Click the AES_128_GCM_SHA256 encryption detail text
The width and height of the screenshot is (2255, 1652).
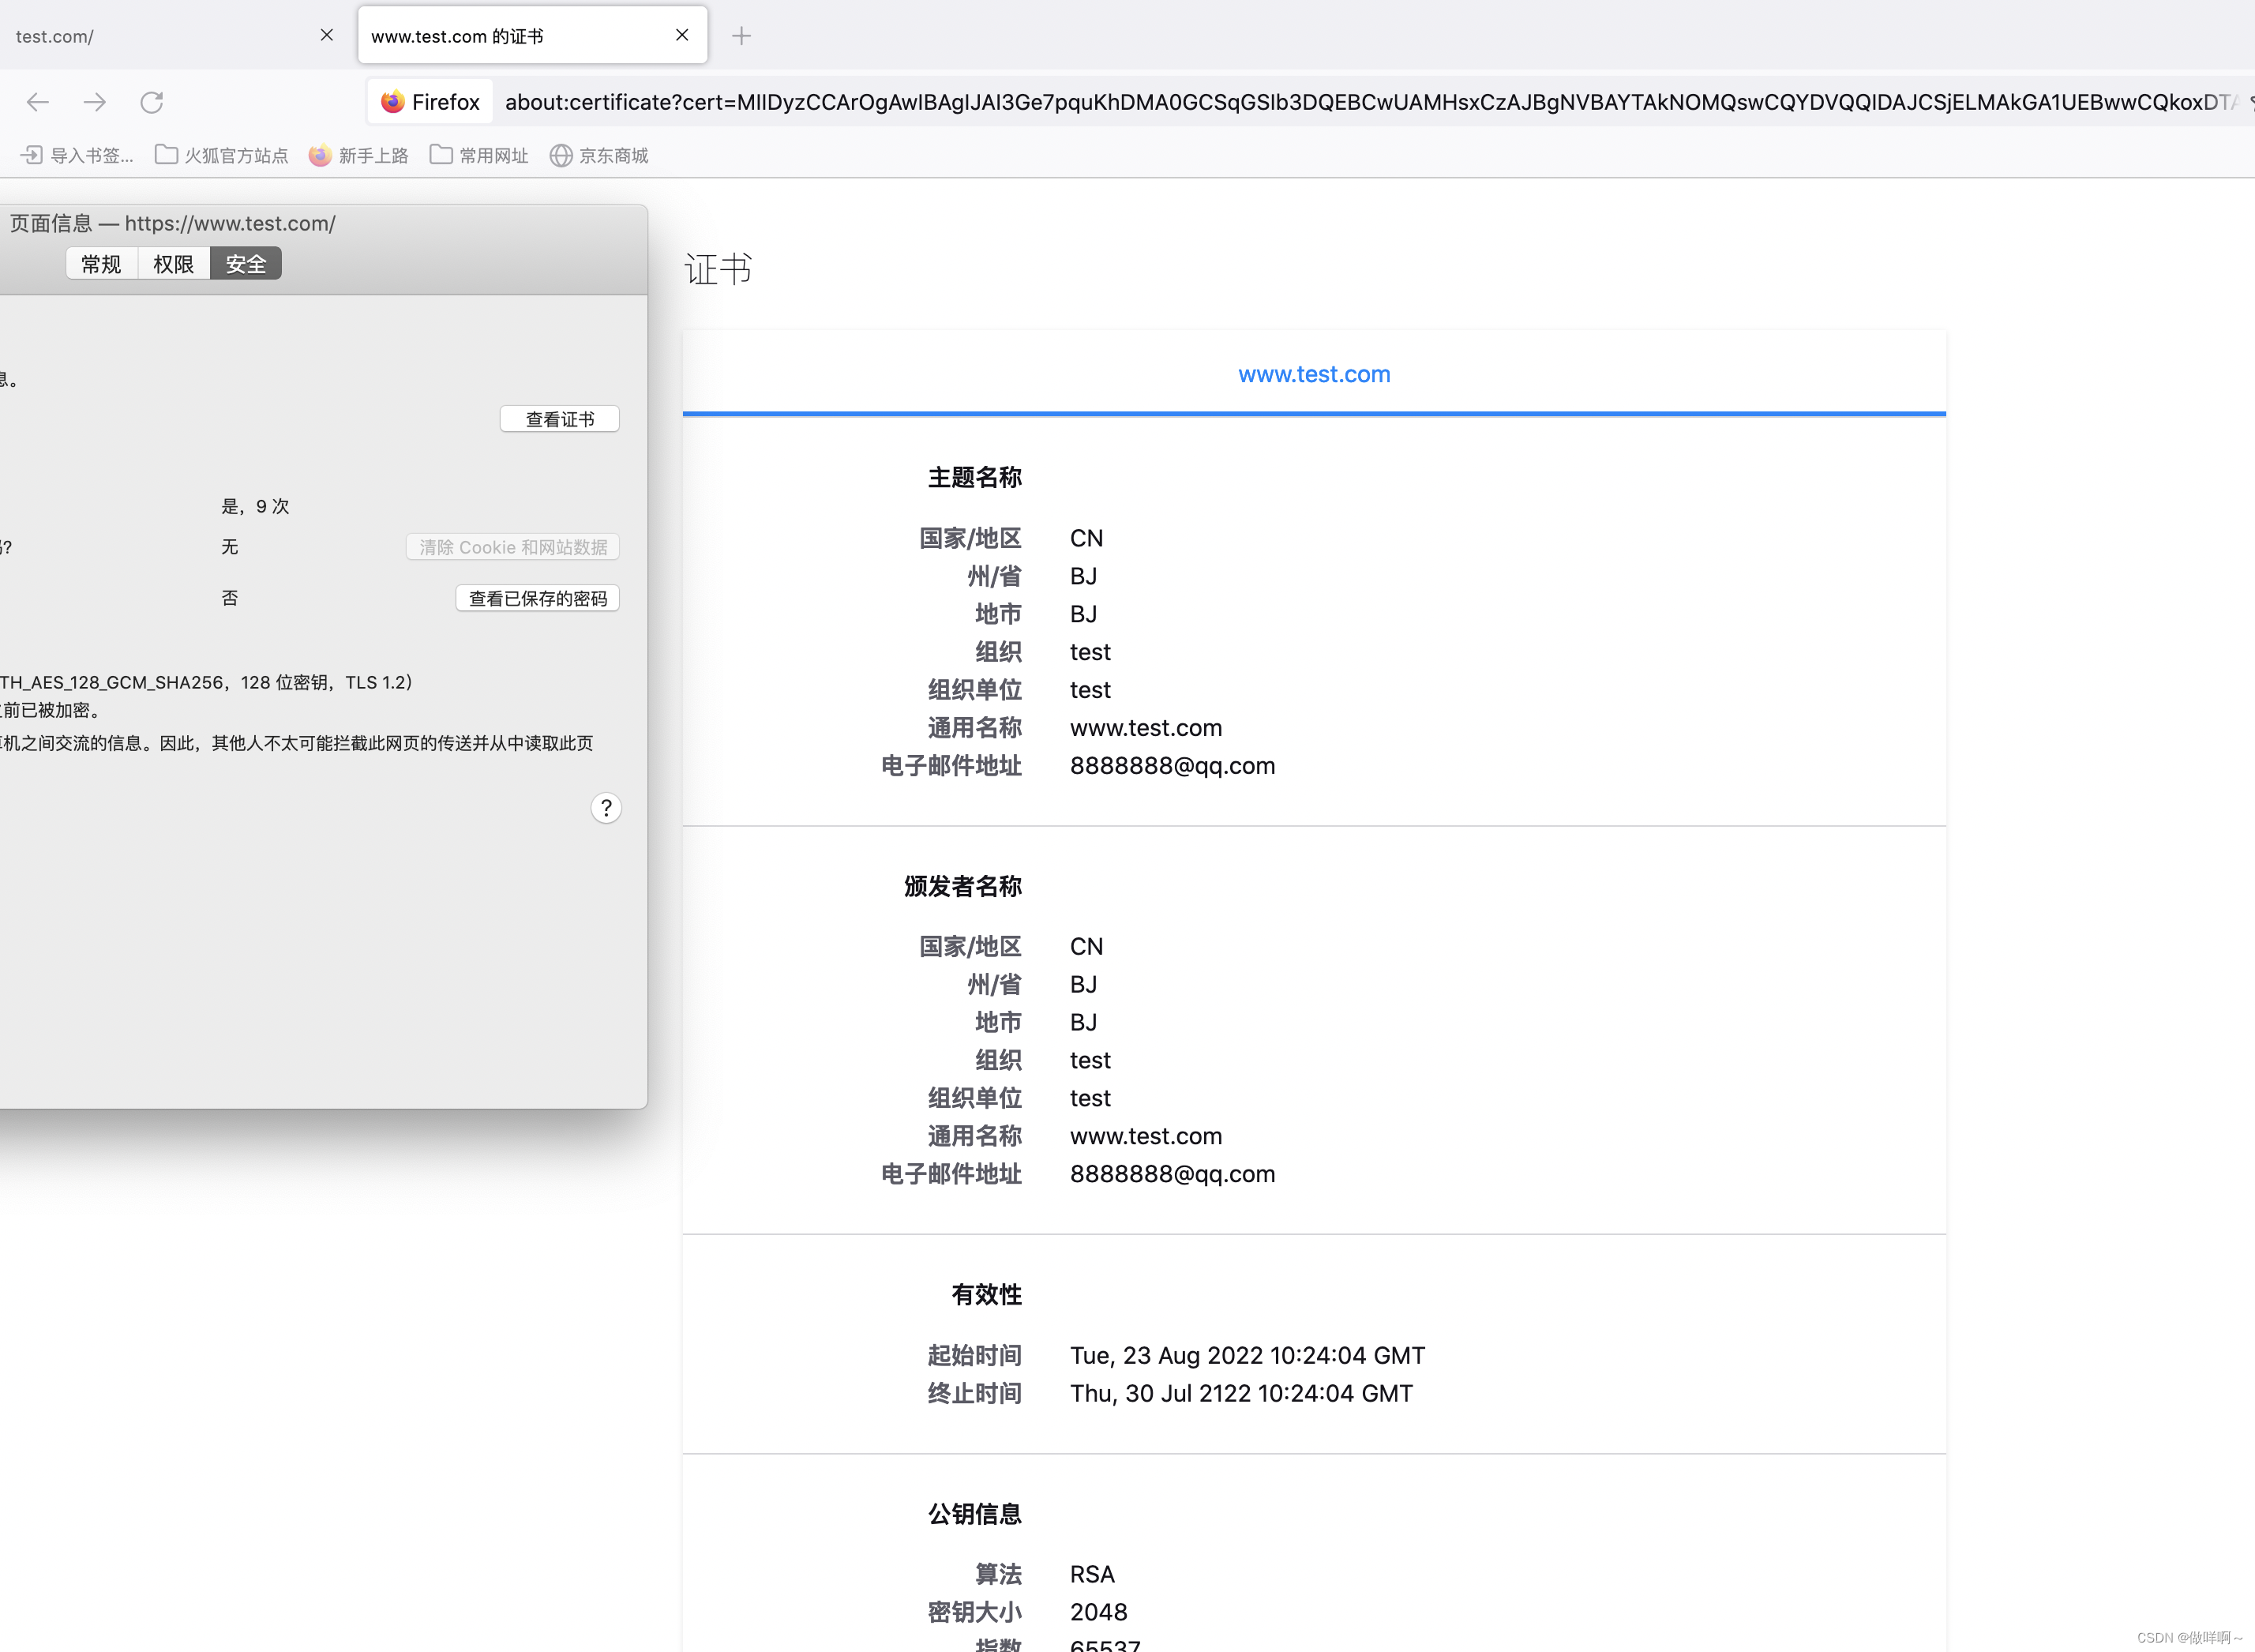pos(206,682)
